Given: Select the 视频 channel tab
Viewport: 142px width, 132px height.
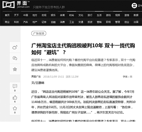Looking at the screenshot, I should pos(117,15).
